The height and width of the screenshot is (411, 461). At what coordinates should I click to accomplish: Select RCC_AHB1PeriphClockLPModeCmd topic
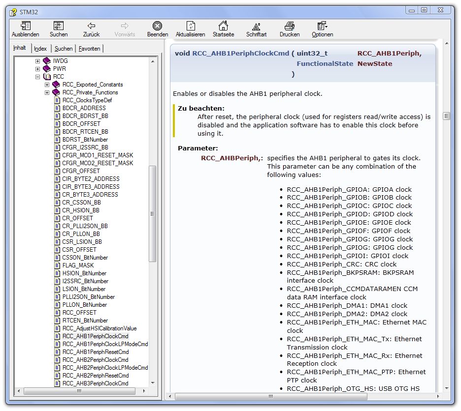click(x=105, y=344)
